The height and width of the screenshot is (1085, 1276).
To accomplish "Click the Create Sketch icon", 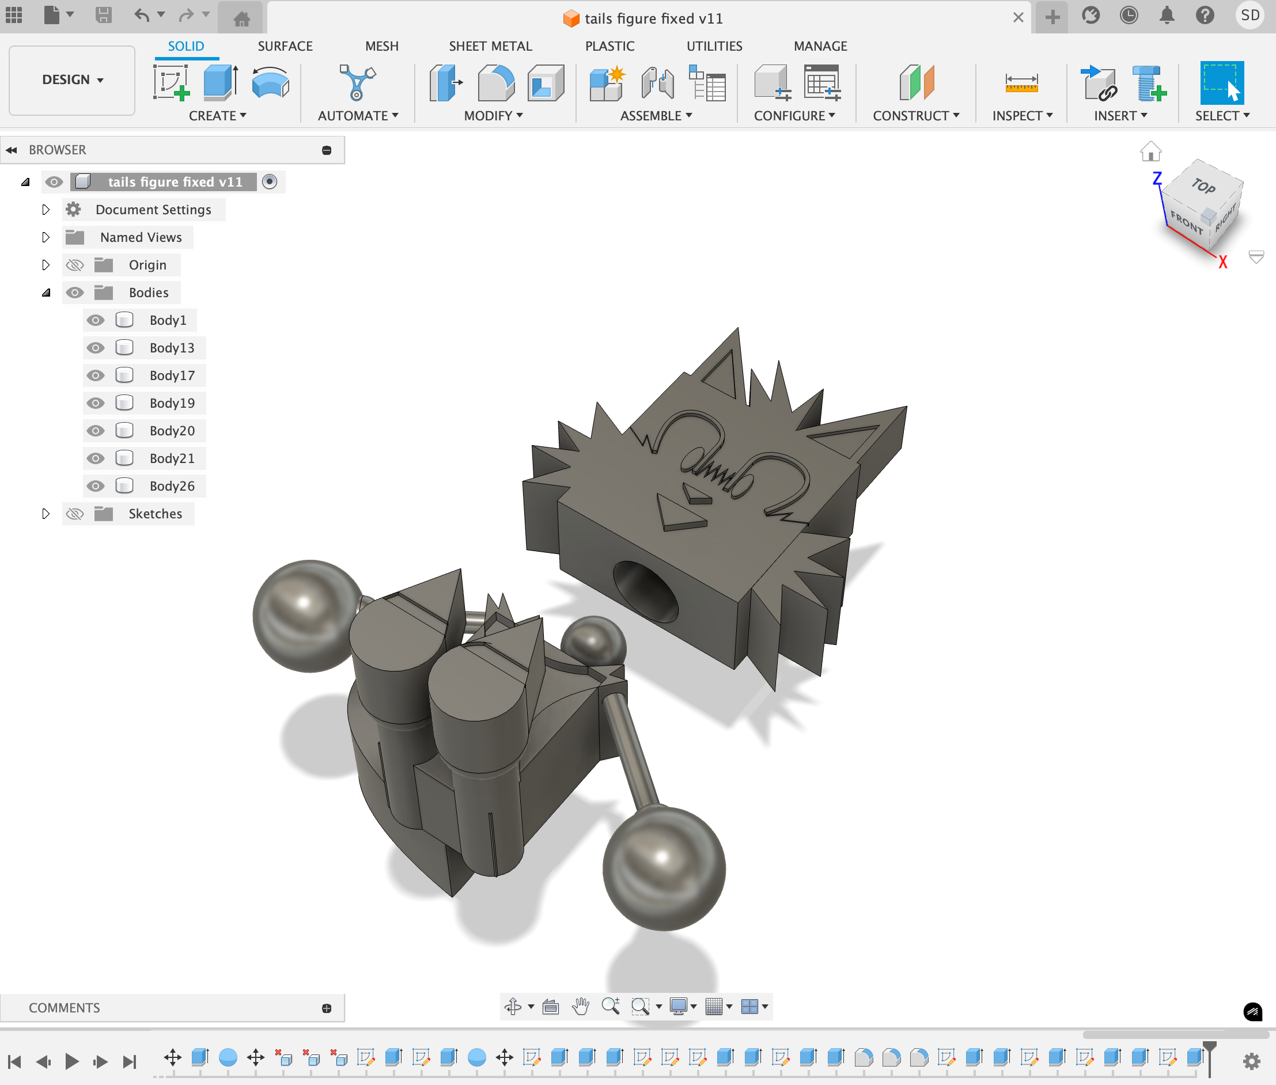I will point(171,82).
